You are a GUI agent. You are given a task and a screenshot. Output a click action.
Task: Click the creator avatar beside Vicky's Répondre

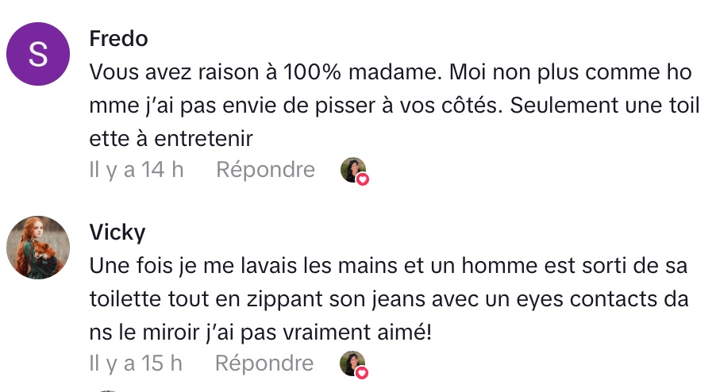click(x=352, y=363)
